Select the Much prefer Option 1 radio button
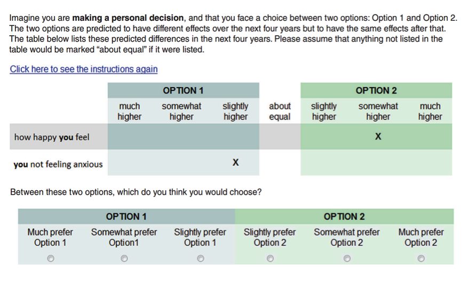 pyautogui.click(x=51, y=258)
